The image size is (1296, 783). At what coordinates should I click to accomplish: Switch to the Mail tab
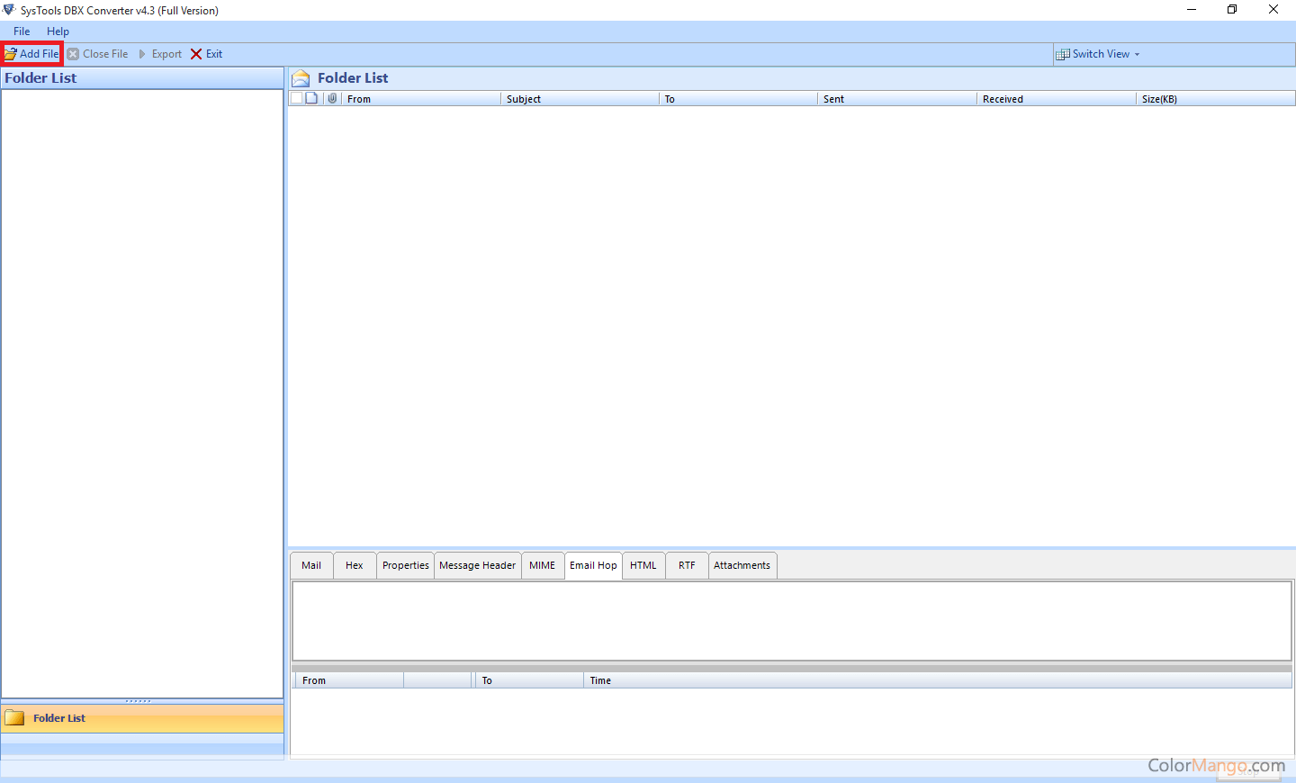311,565
